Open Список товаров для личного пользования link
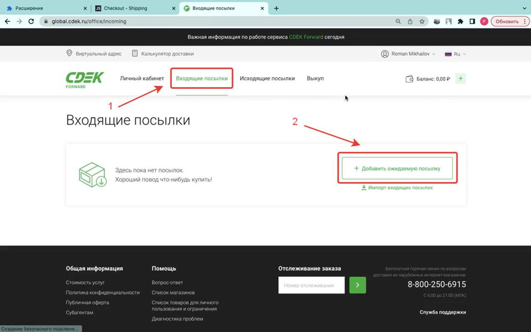The width and height of the screenshot is (531, 332). coord(185,305)
